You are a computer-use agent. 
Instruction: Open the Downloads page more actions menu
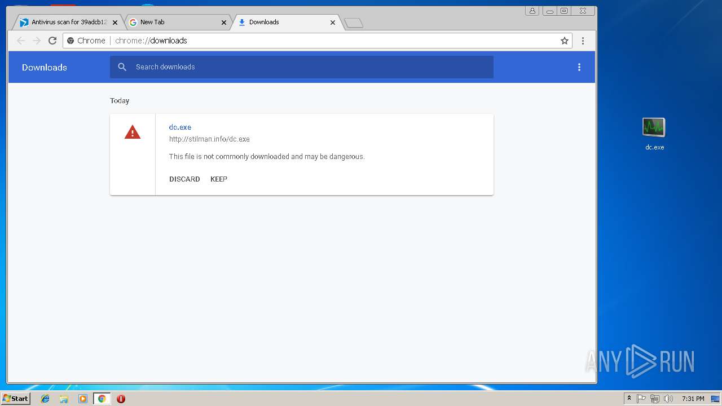(x=579, y=67)
